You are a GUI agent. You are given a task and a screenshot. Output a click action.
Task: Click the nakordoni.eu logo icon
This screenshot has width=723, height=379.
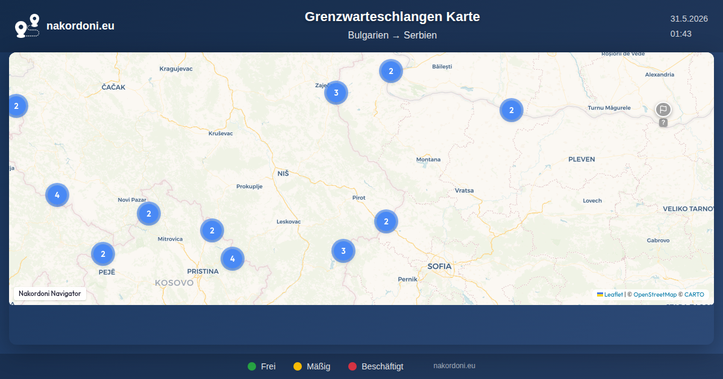click(x=27, y=26)
